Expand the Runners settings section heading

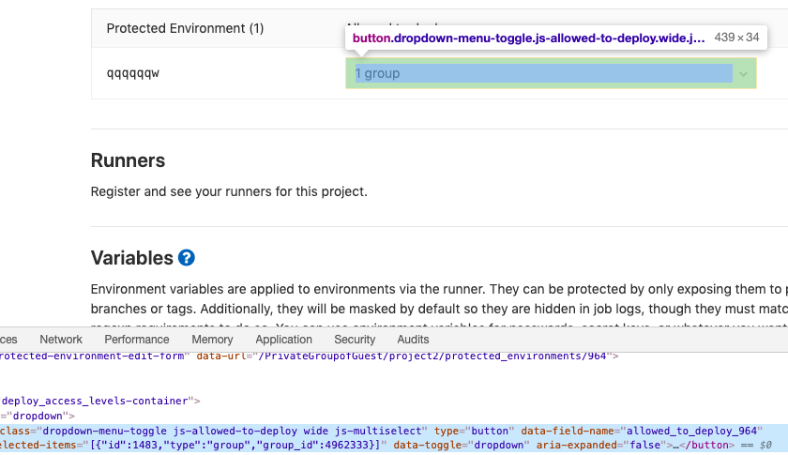128,160
